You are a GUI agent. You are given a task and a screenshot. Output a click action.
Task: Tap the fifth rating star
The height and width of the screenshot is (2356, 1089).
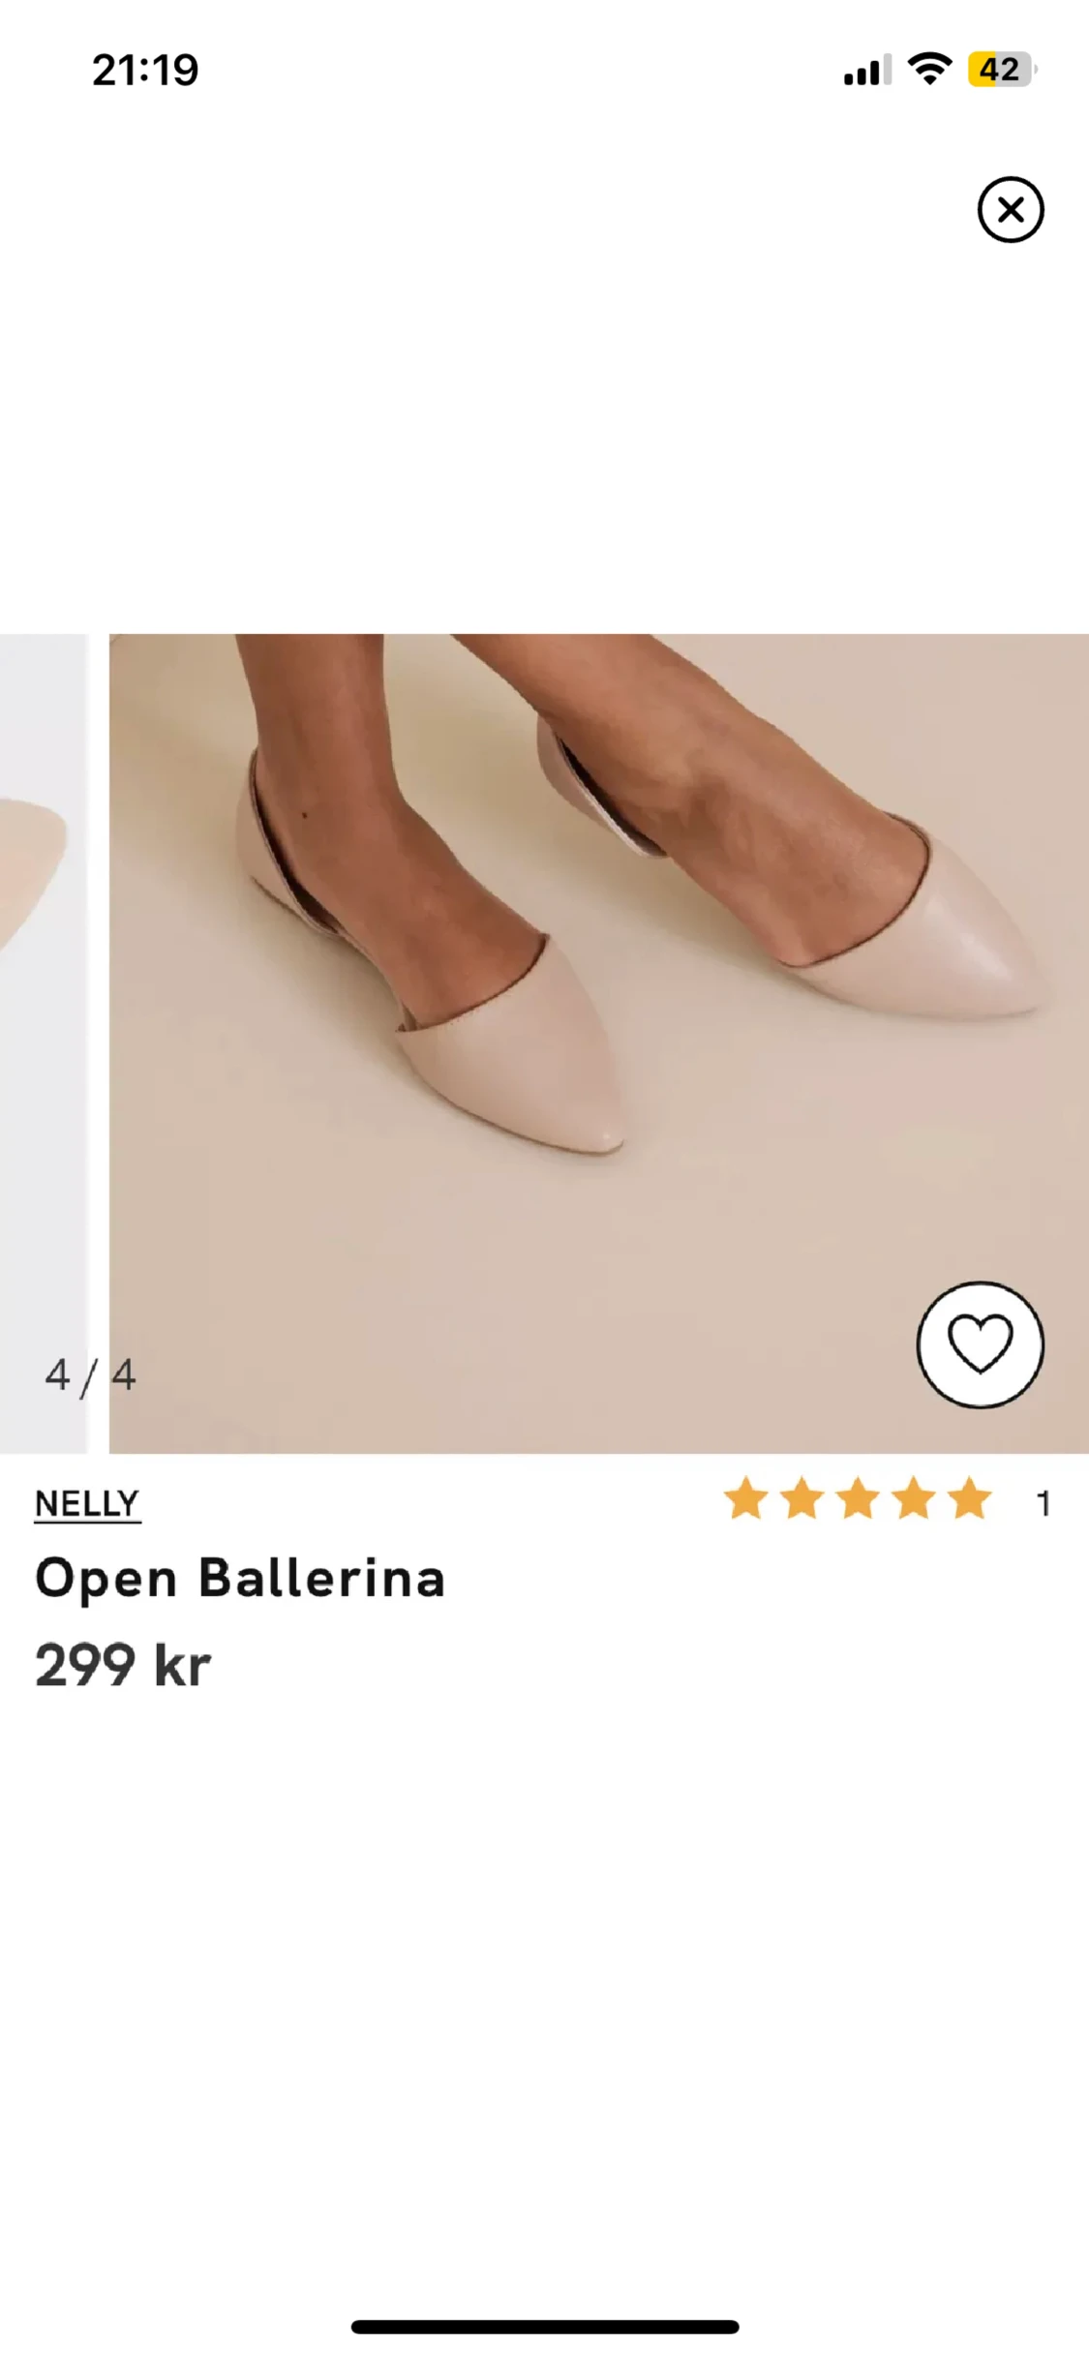(x=970, y=1499)
